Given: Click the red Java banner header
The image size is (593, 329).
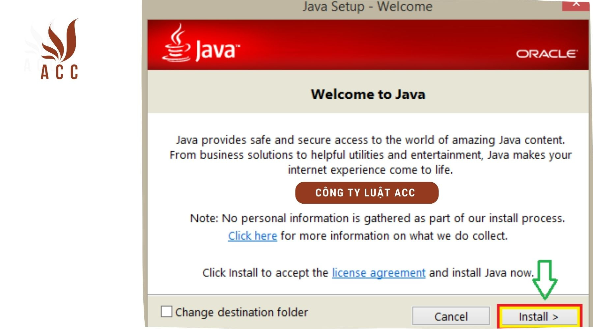Looking at the screenshot, I should 362,44.
